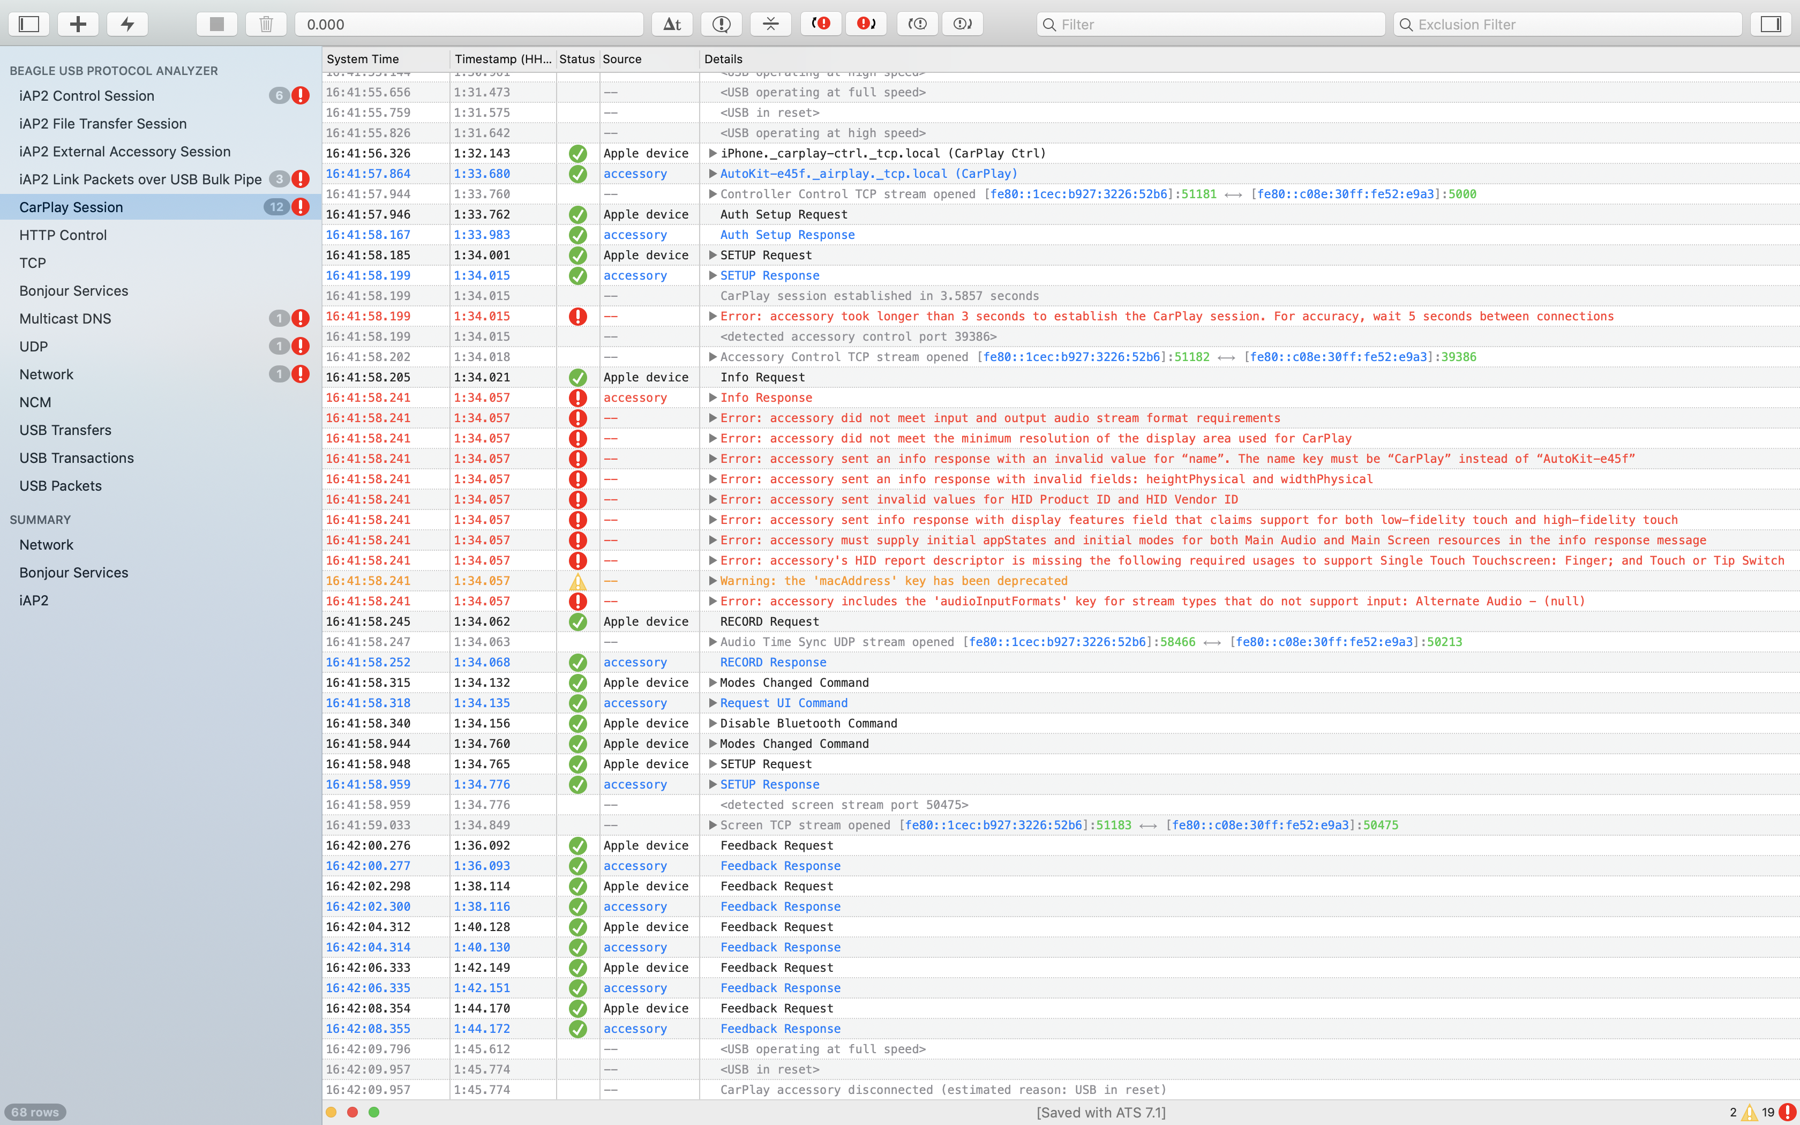Click the '68 rows' status label
The image size is (1800, 1125).
(x=35, y=1112)
